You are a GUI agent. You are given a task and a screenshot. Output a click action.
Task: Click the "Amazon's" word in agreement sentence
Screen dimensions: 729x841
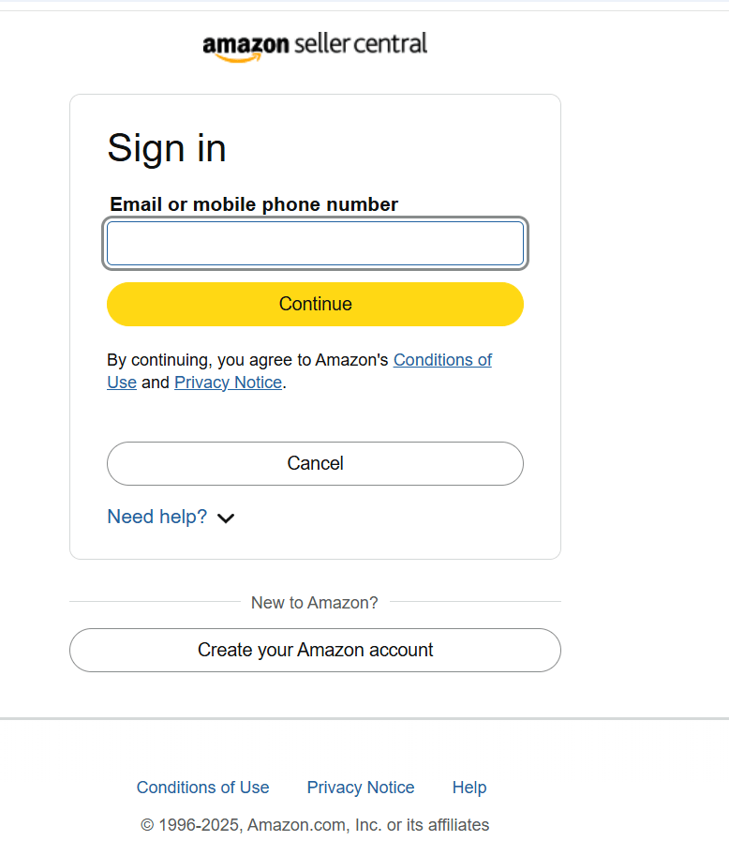(x=351, y=360)
